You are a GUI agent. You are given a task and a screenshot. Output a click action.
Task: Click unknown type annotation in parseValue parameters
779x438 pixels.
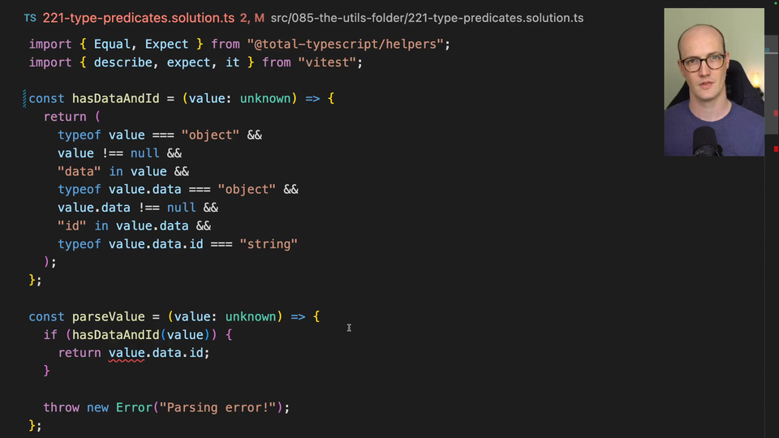[252, 316]
